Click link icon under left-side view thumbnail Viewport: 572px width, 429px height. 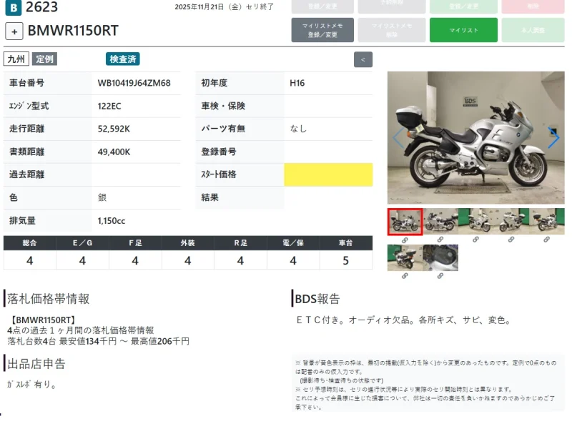tap(440, 240)
